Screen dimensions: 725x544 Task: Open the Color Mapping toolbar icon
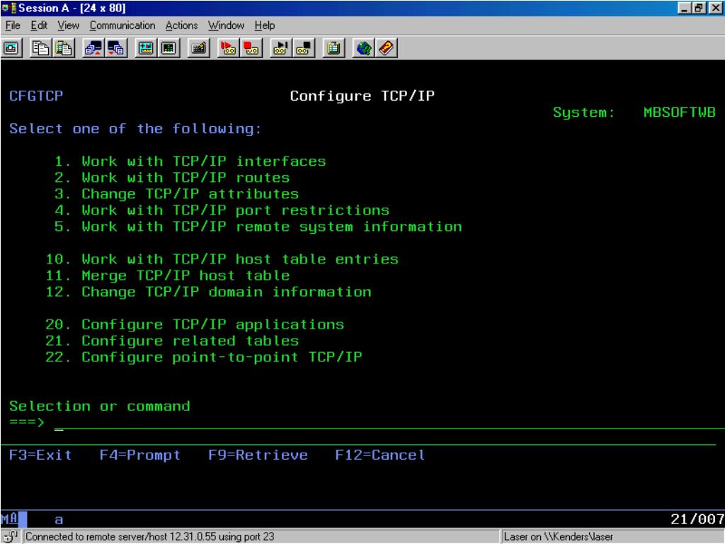point(169,48)
